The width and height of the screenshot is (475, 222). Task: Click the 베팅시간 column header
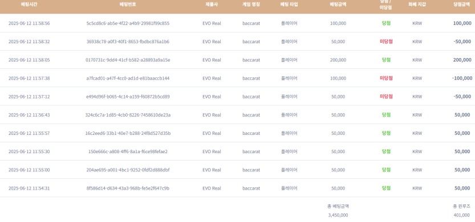point(29,5)
